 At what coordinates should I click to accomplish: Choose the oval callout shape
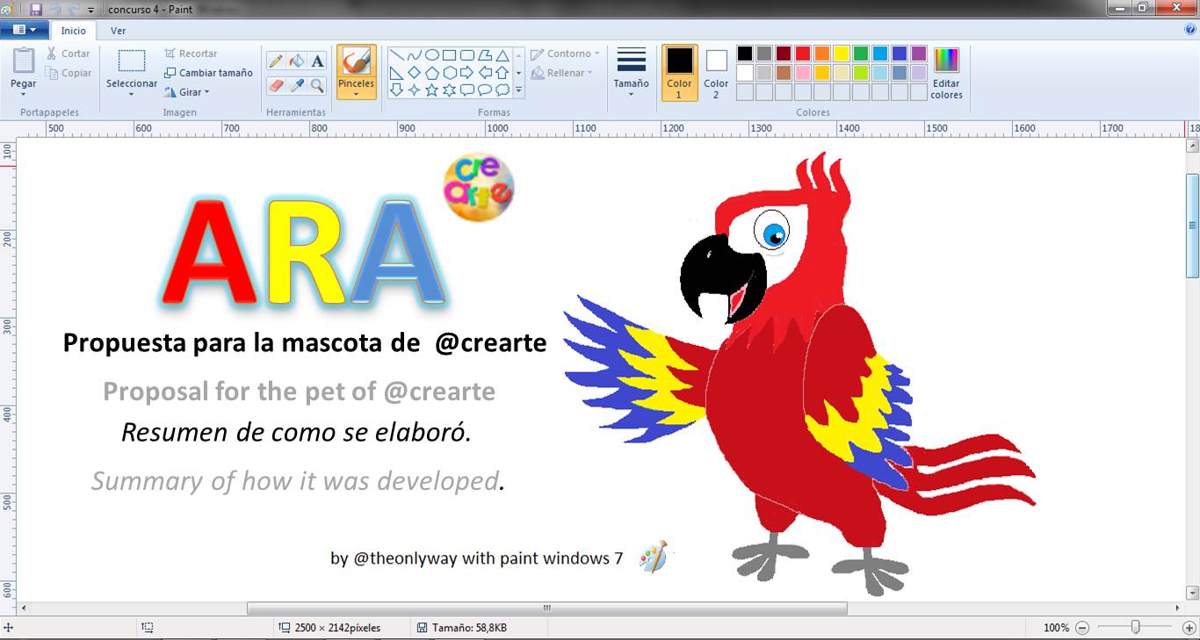click(485, 90)
